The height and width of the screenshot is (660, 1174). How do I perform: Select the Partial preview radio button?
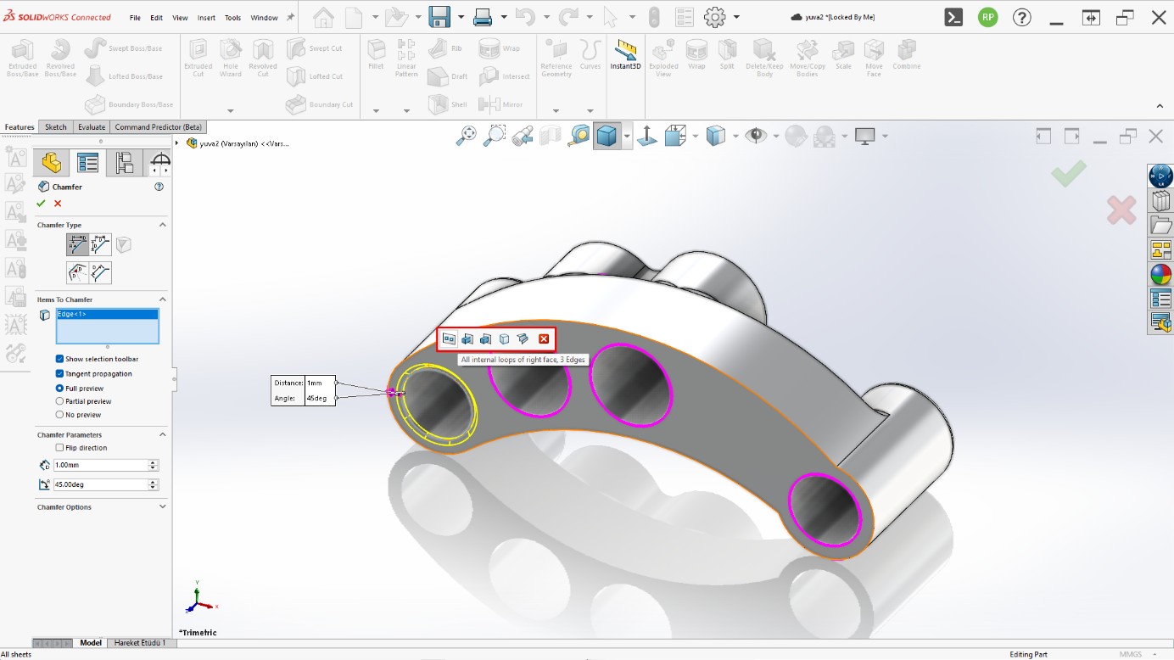click(59, 401)
